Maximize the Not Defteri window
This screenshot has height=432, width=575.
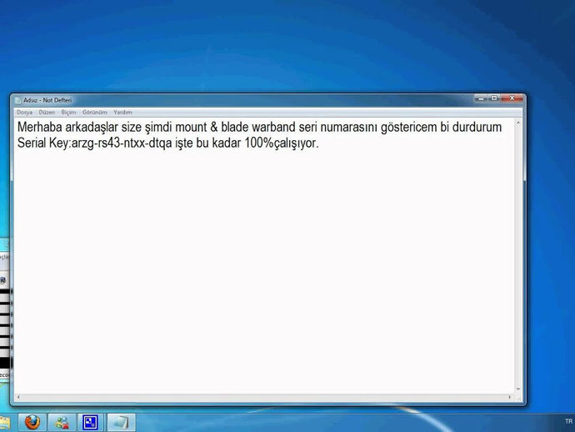coord(494,98)
